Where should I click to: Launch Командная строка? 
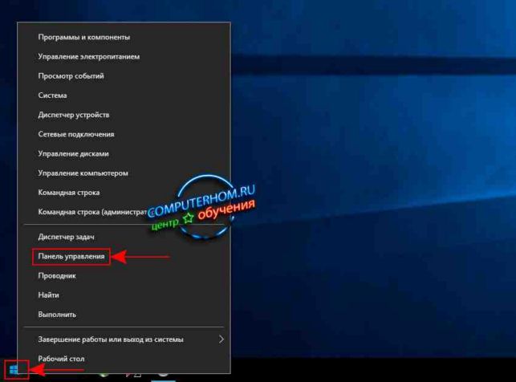124,193
